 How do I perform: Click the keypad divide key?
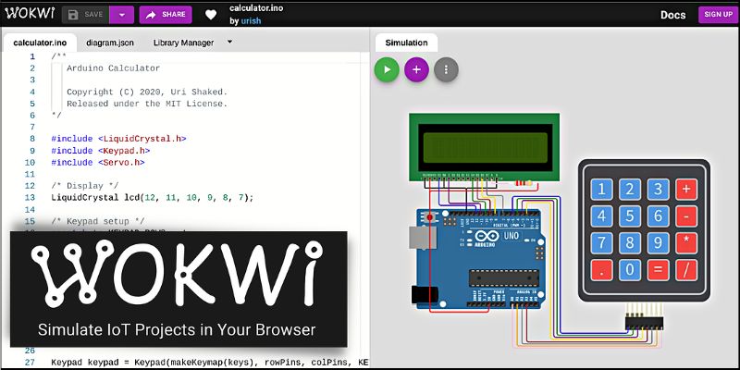[686, 270]
